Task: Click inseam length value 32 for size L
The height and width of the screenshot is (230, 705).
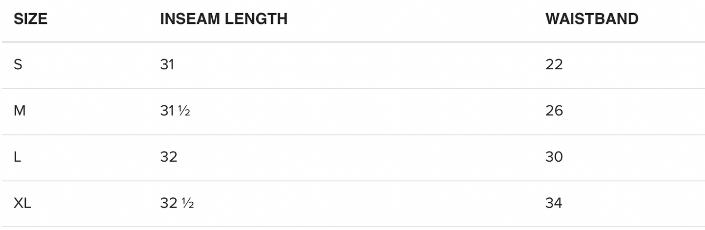Action: click(168, 157)
